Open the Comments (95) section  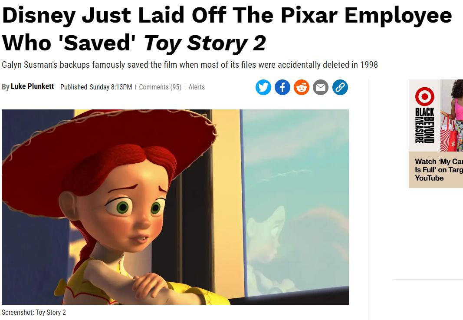[x=160, y=87]
